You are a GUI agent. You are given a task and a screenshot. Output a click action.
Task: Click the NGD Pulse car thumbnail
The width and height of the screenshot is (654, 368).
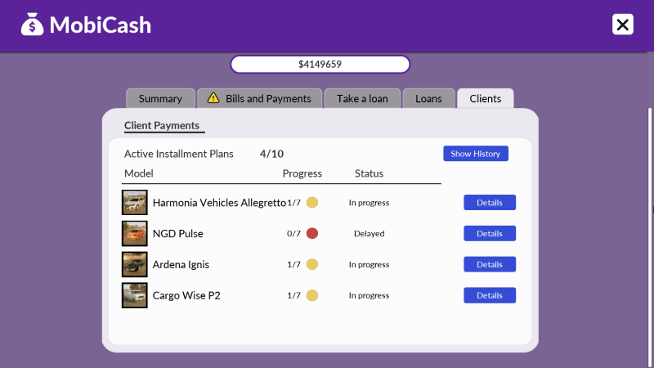click(134, 233)
